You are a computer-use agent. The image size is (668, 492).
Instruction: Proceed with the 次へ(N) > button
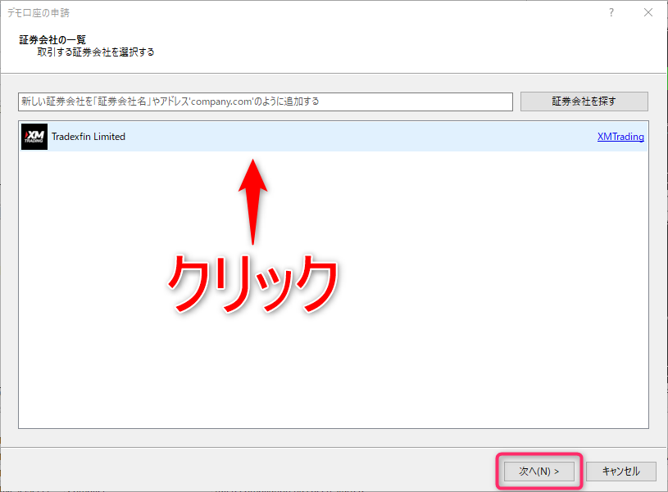(x=539, y=472)
